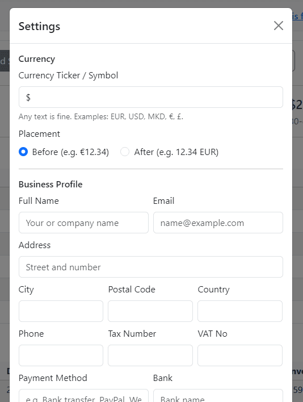Image resolution: width=303 pixels, height=402 pixels.
Task: Click the Email label text
Action: tap(163, 201)
